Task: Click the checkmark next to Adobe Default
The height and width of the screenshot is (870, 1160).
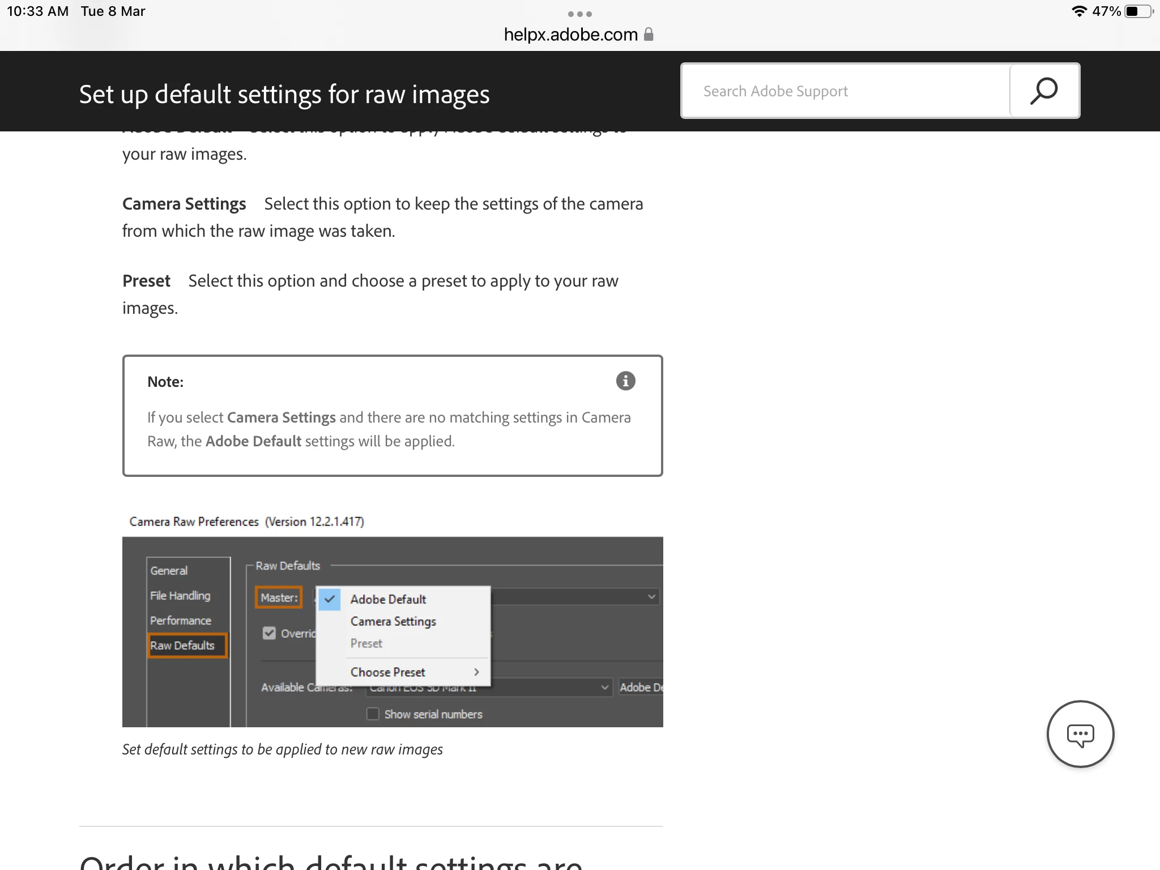Action: pyautogui.click(x=330, y=599)
